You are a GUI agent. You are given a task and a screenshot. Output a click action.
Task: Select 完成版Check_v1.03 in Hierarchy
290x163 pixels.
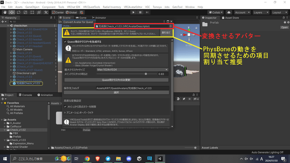pyautogui.click(x=28, y=83)
